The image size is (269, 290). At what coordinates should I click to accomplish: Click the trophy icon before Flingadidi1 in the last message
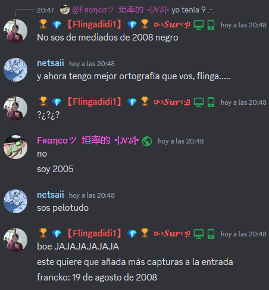click(43, 233)
